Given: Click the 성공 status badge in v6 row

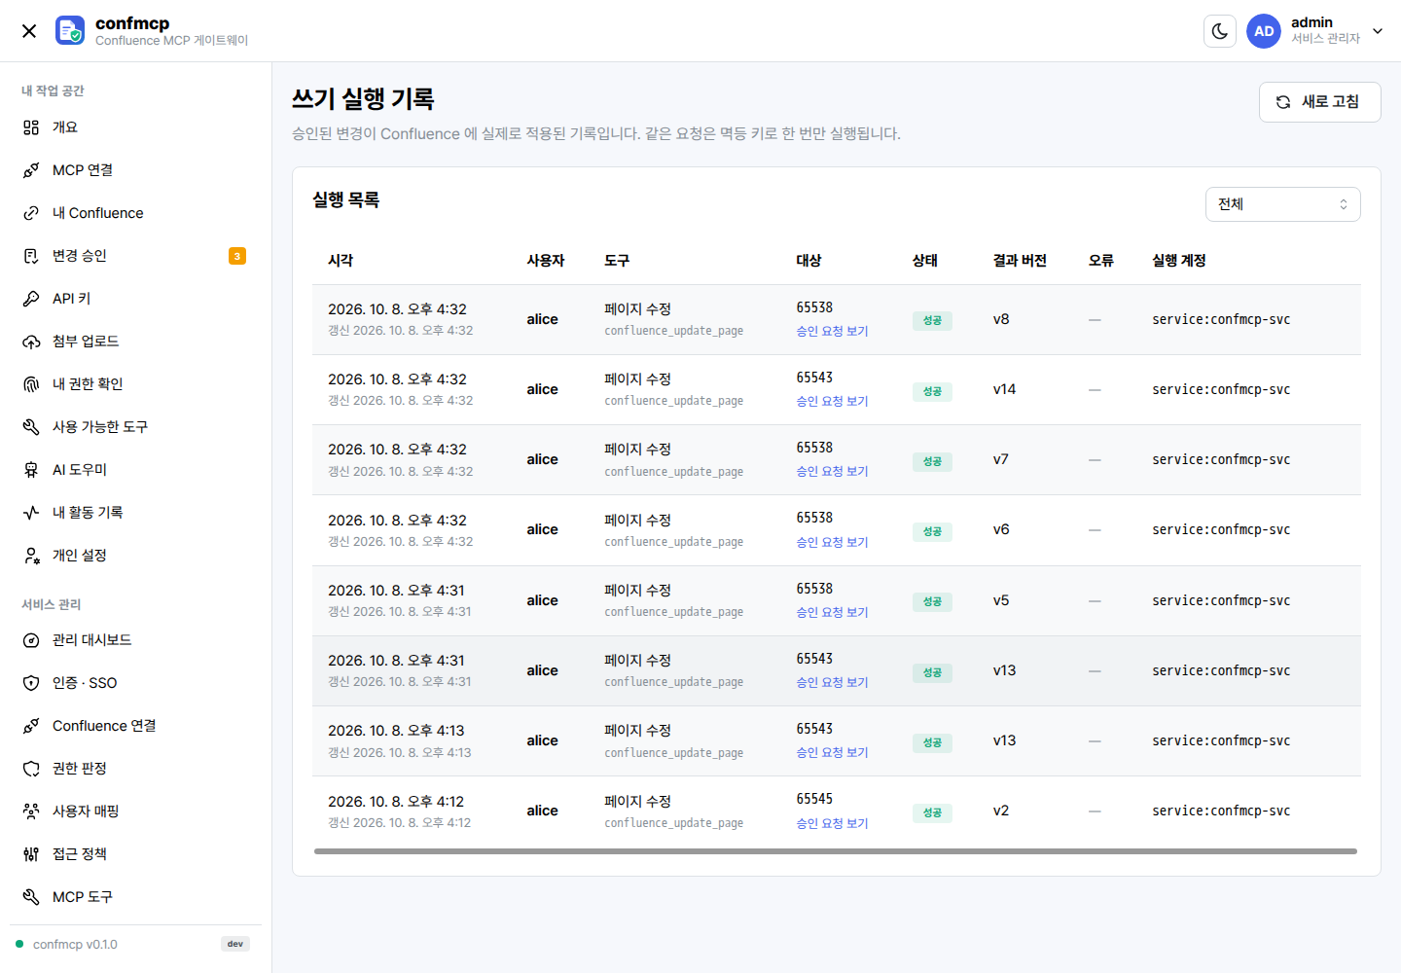Looking at the screenshot, I should 932,531.
